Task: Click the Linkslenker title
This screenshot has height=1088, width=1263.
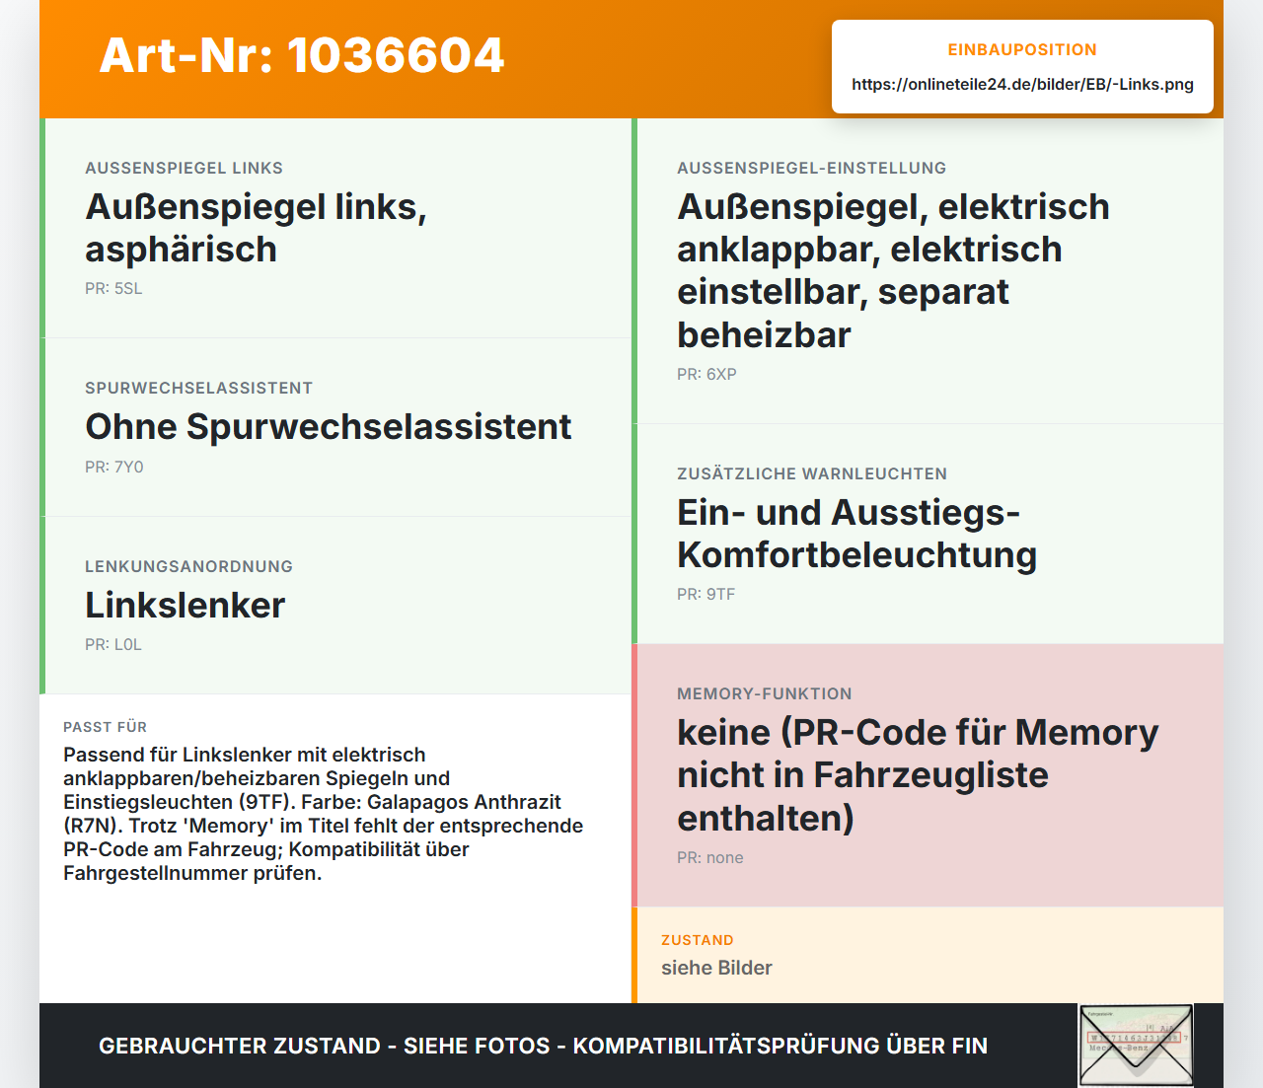Action: (185, 605)
